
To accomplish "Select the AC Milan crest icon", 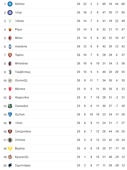I will [10, 38].
